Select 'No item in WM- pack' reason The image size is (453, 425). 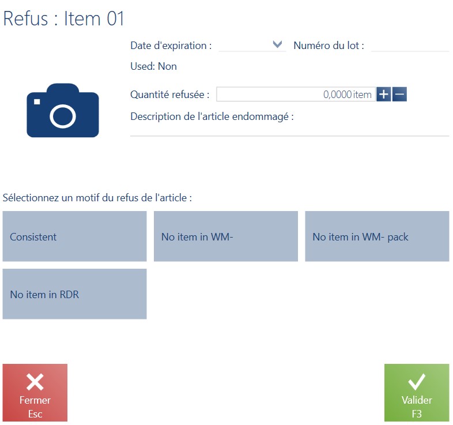point(377,236)
